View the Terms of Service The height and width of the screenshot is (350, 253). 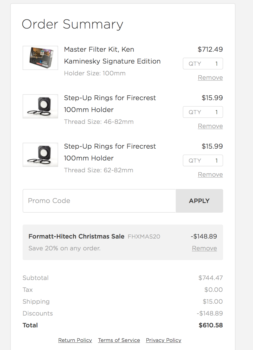click(119, 340)
